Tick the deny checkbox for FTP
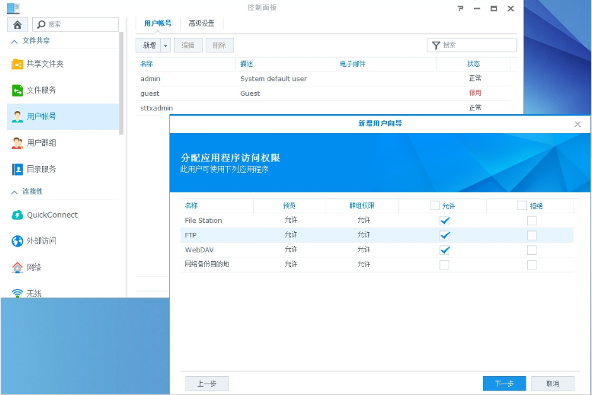Screen dimensions: 592x395 [531, 235]
